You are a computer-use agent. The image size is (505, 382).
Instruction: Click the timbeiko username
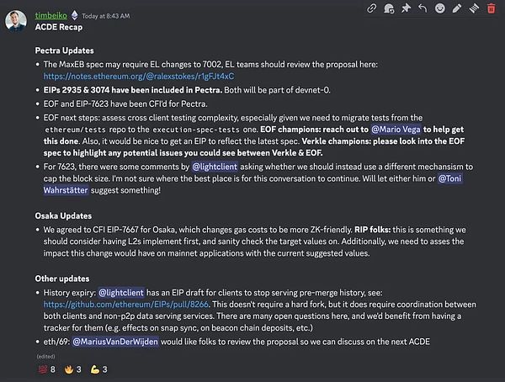click(x=51, y=14)
